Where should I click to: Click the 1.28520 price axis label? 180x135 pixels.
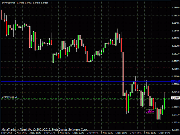tap(176, 15)
